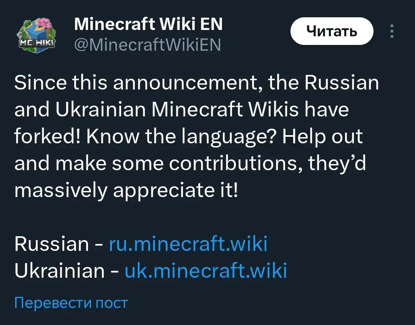Viewport: 415px width, 325px height.
Task: Click the word 'Ukrainian' in 'and Ukrainian Minecraft'
Action: tap(101, 109)
